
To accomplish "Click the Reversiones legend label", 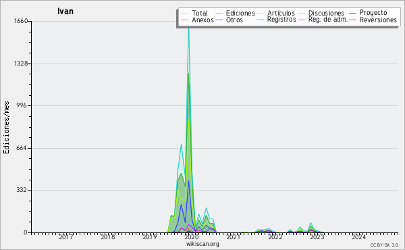I will (378, 20).
